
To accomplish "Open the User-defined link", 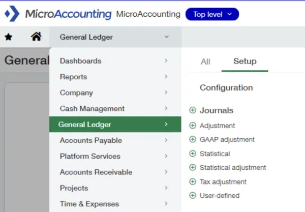I will tap(220, 195).
